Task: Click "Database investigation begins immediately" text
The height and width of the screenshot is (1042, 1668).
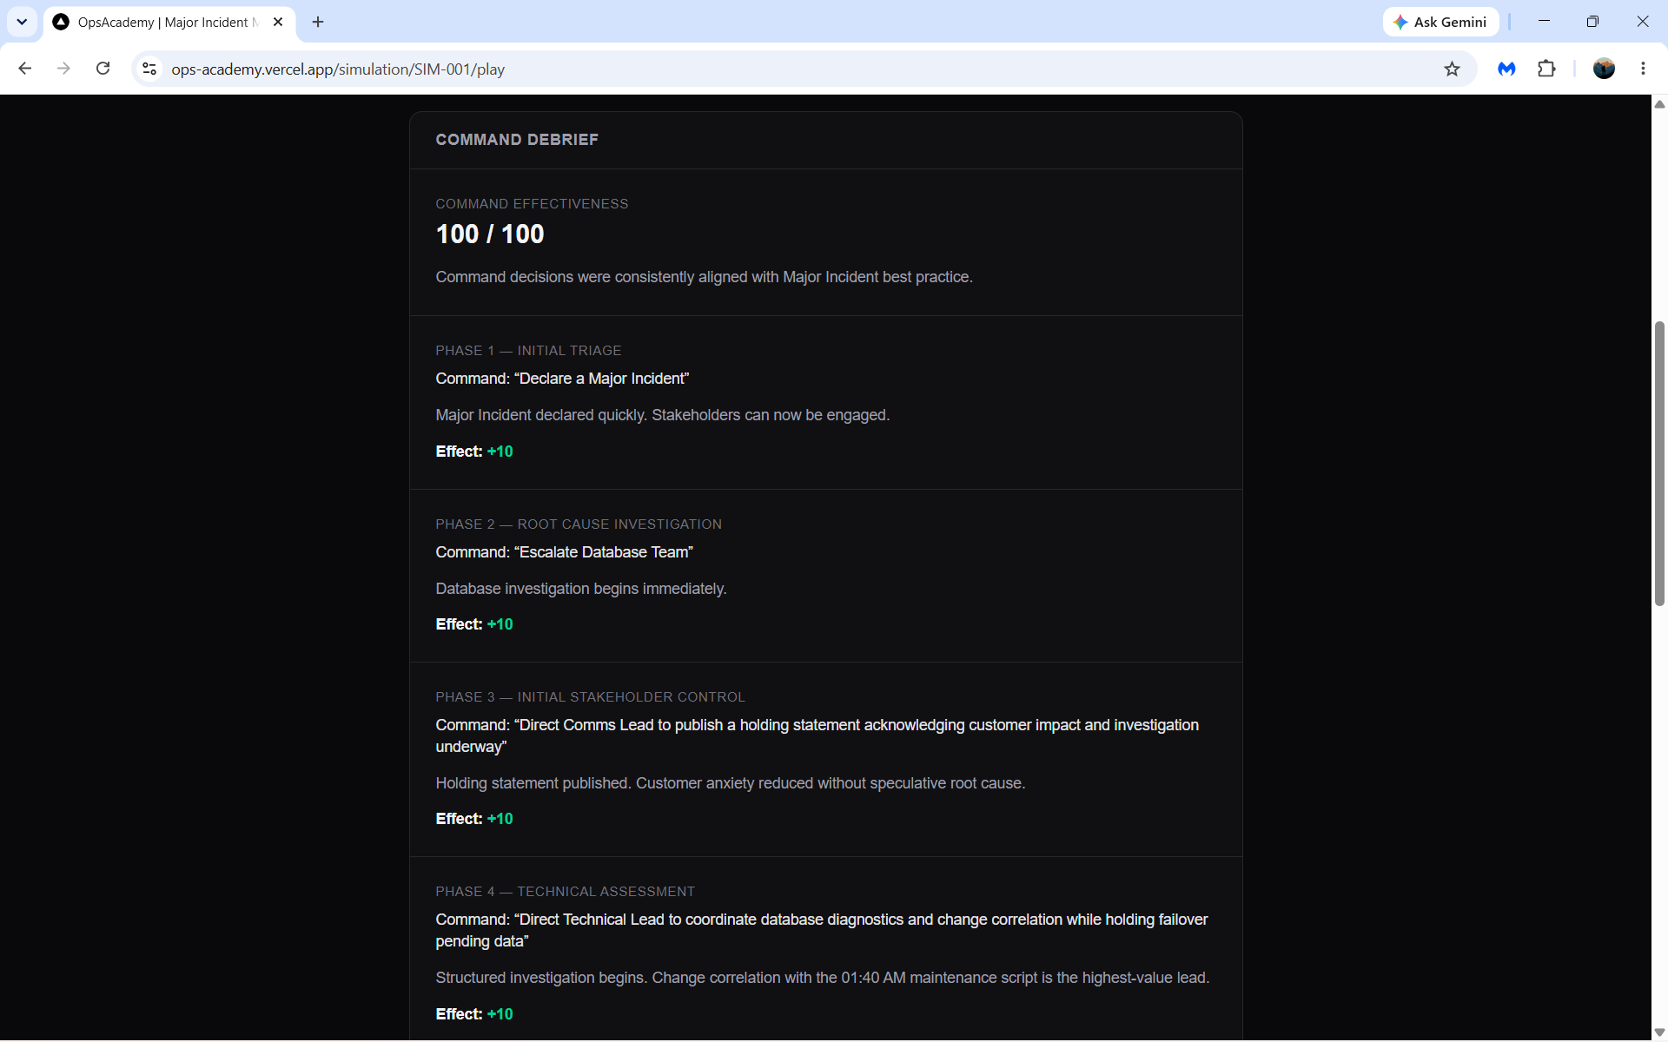Action: click(x=581, y=589)
